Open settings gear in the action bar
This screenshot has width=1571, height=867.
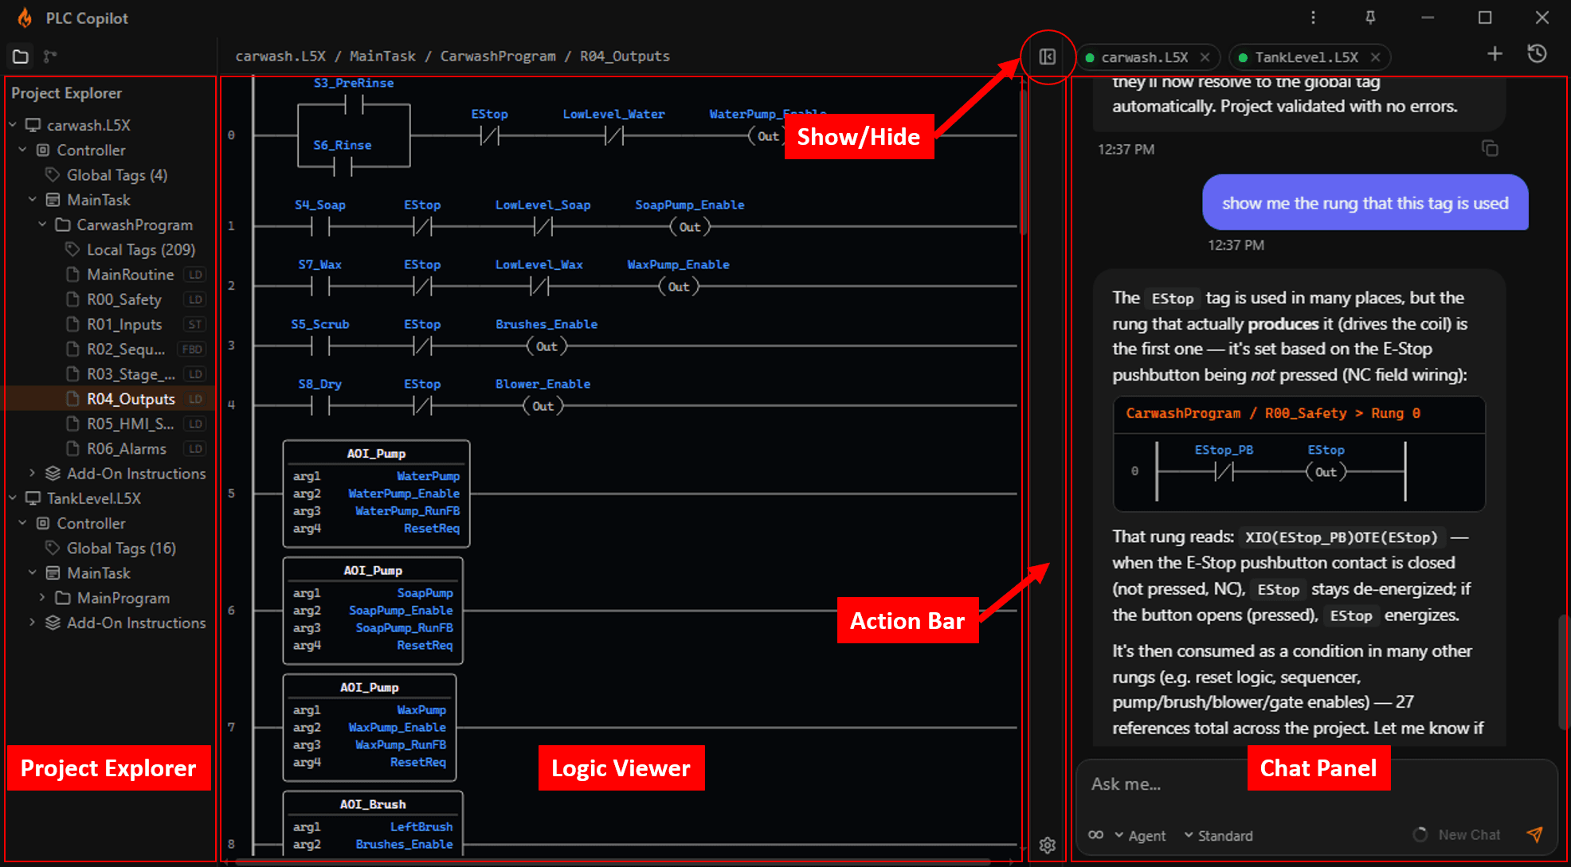point(1048,845)
